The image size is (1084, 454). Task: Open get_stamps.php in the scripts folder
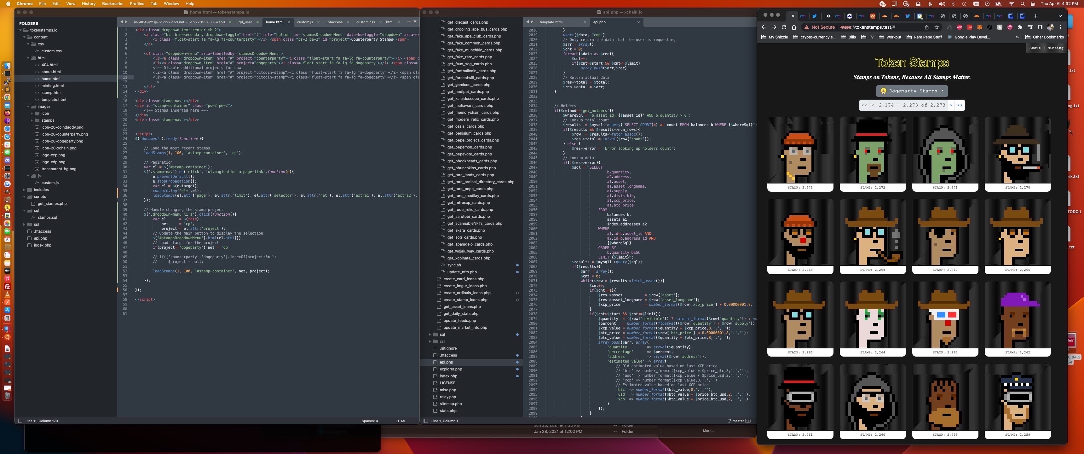pyautogui.click(x=52, y=204)
